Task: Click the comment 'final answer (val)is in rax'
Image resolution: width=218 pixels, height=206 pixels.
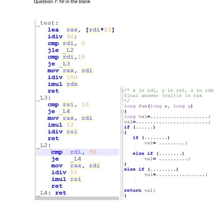Action: pyautogui.click(x=163, y=96)
